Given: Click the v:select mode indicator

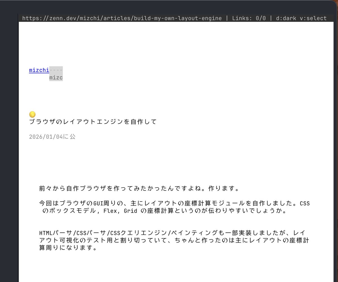Looking at the screenshot, I should (x=313, y=18).
